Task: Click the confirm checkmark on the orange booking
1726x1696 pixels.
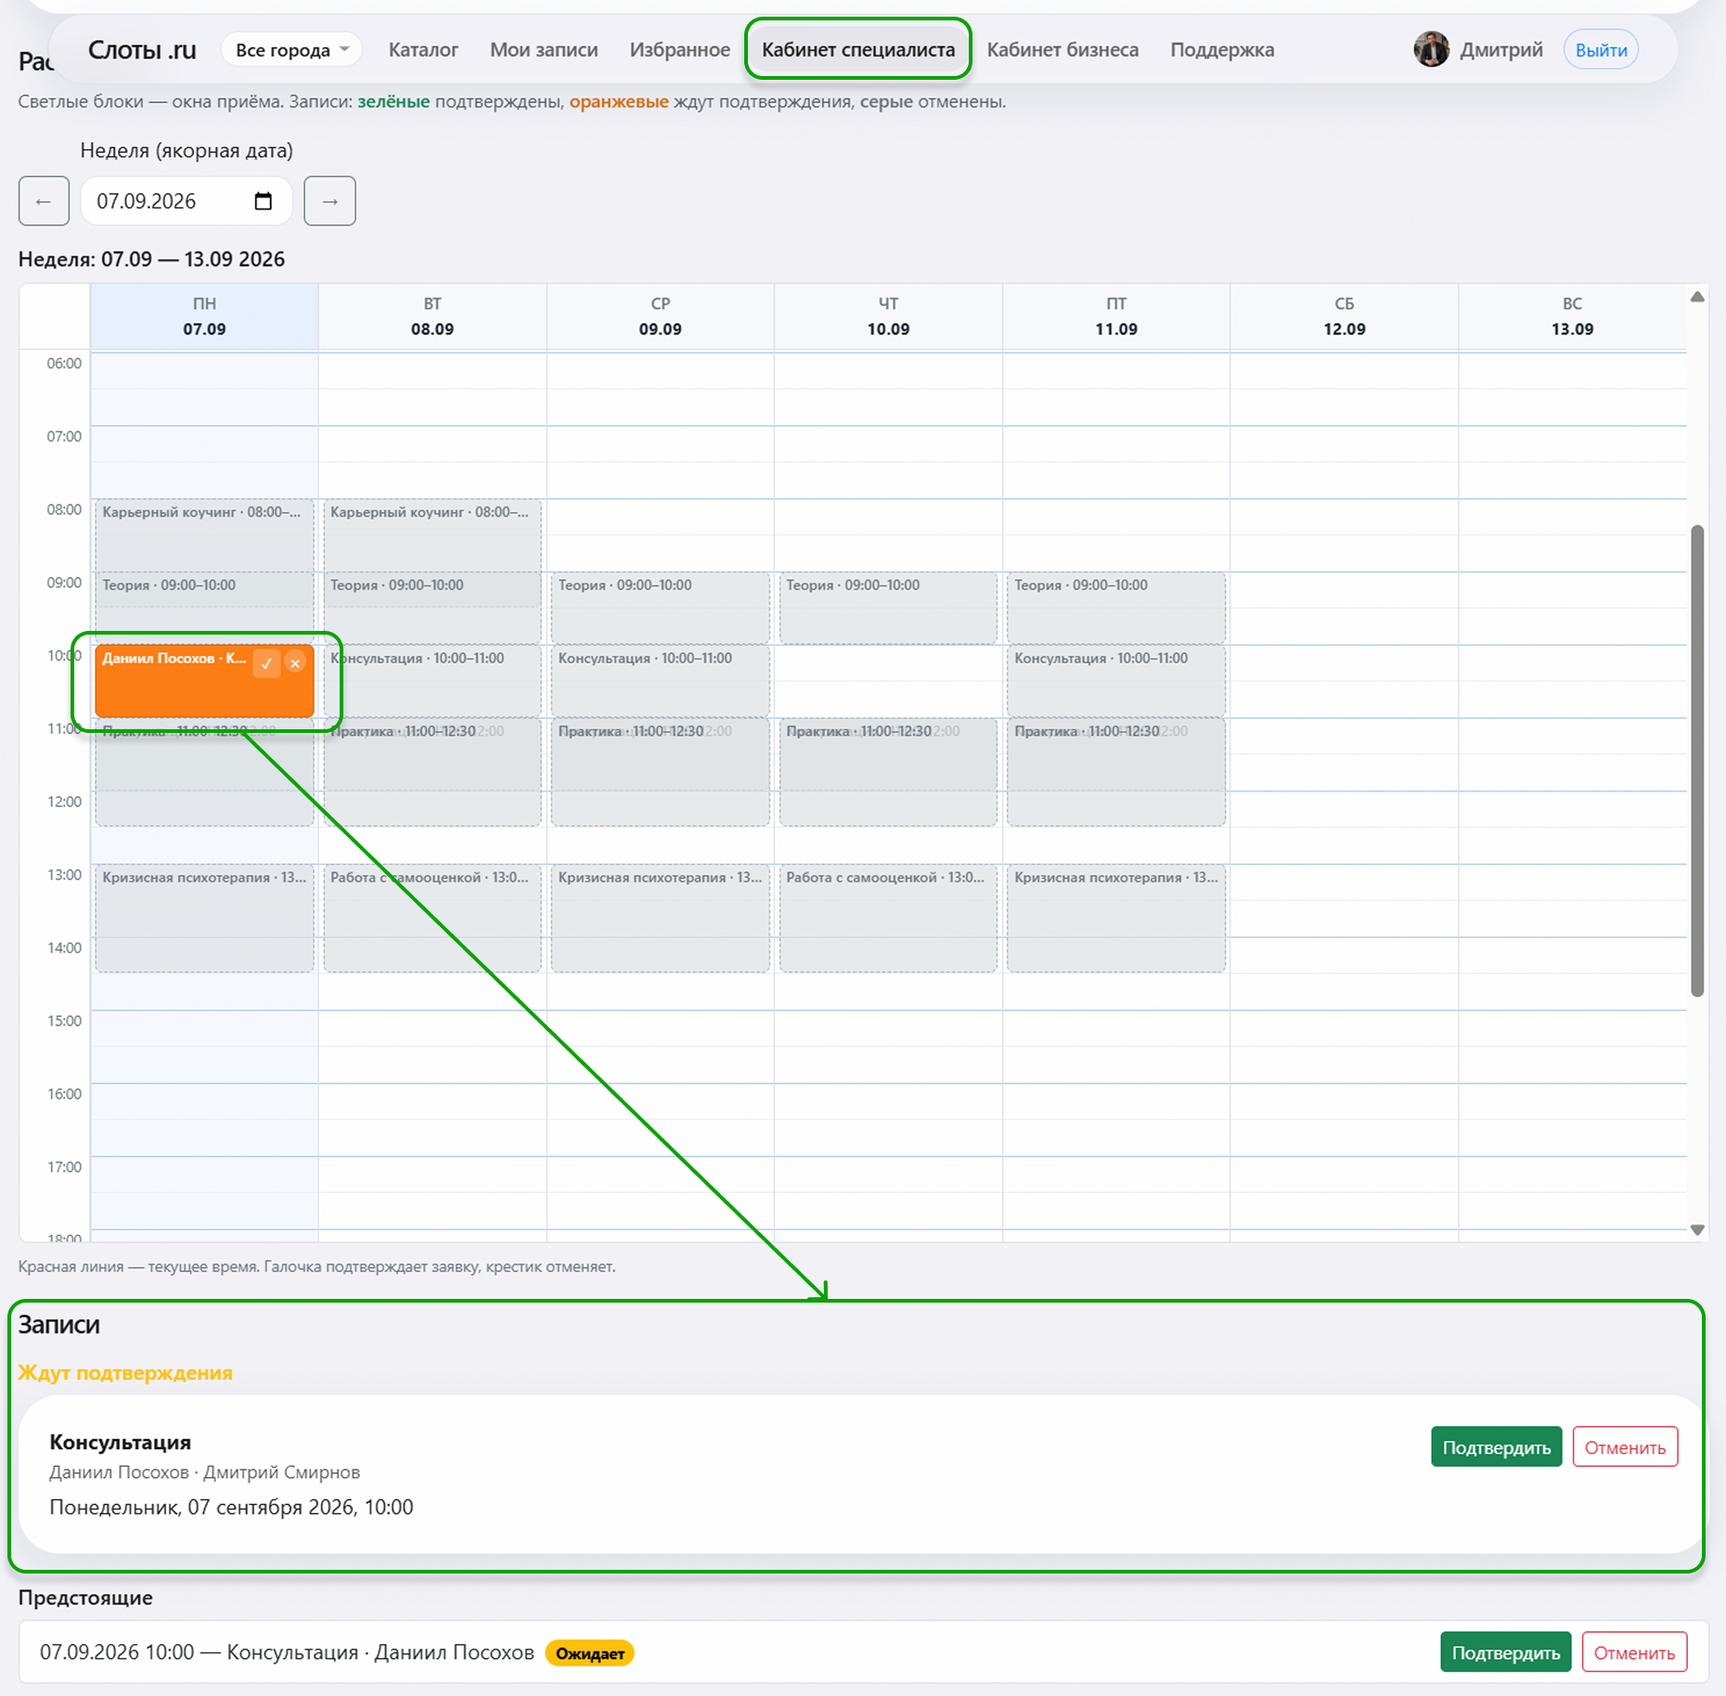Action: 266,663
